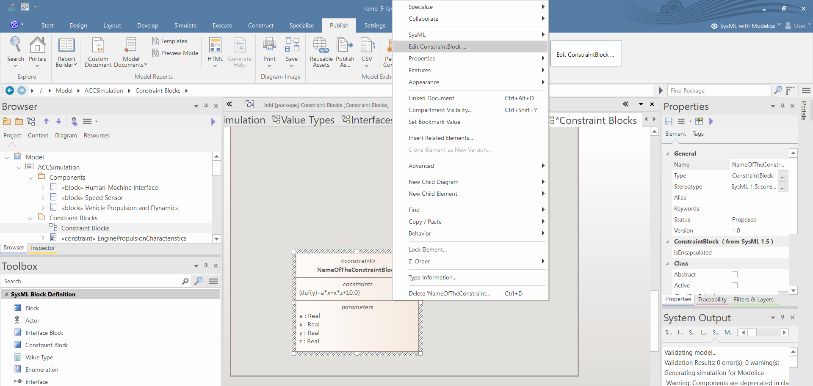Save Properties panel changes icon
The width and height of the screenshot is (813, 386).
point(669,121)
